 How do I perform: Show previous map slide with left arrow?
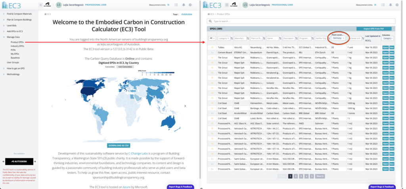[x=52, y=106]
